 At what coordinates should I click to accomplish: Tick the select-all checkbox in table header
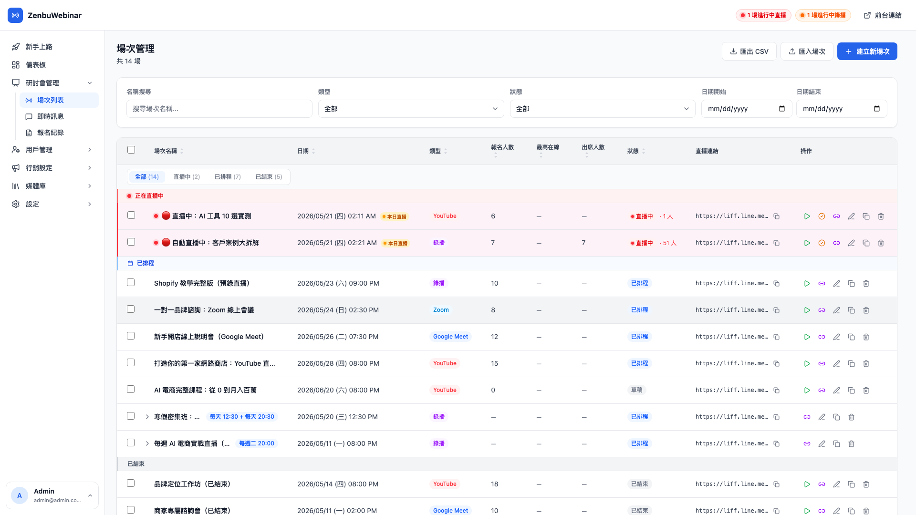pyautogui.click(x=131, y=150)
